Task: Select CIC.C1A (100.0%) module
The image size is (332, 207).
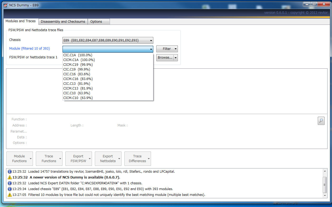Action: (x=108, y=55)
